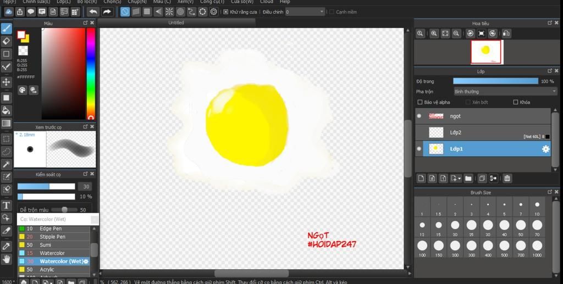Open the Chọn(S) menu
The image size is (563, 284).
click(x=112, y=2)
